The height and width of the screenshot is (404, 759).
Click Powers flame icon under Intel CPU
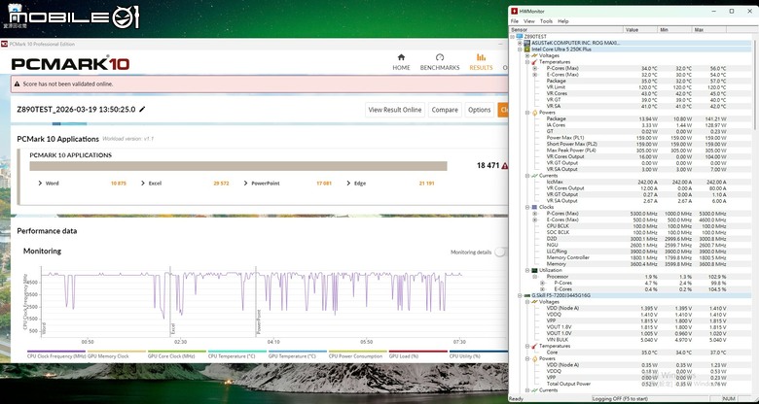pos(534,113)
